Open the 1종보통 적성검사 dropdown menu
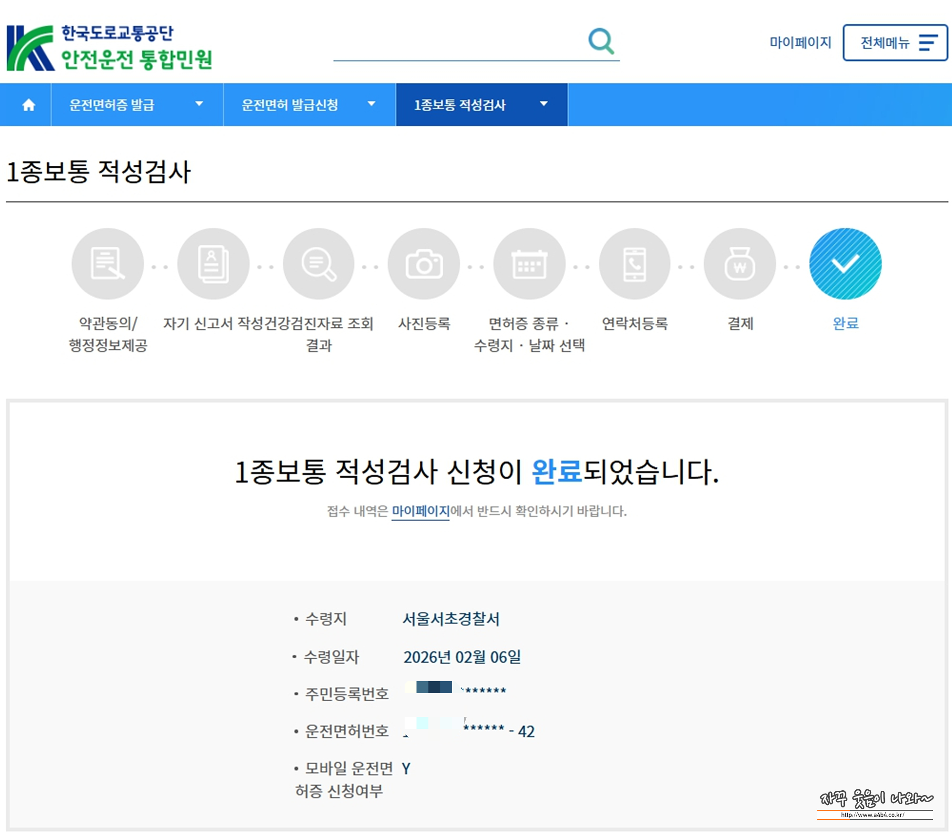The width and height of the screenshot is (952, 836). pos(481,105)
